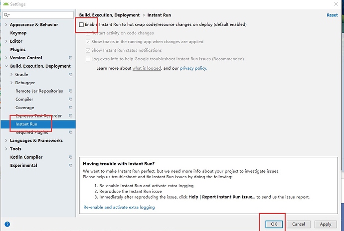The image size is (344, 231).
Task: Click the project-level icon beside Gradle
Action: click(x=71, y=75)
